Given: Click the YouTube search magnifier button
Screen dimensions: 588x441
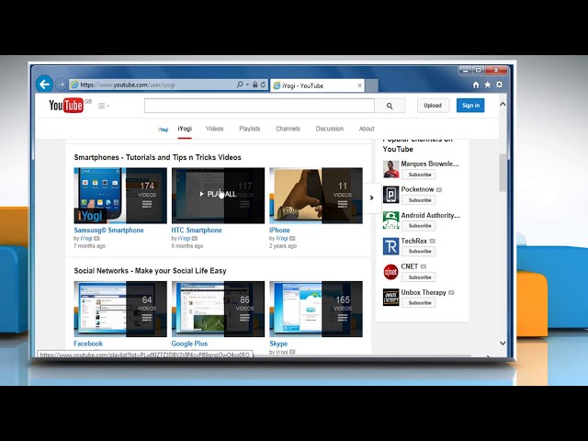Looking at the screenshot, I should tap(390, 106).
